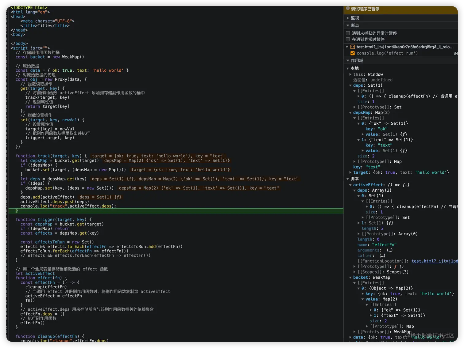This screenshot has width=464, height=348.
Task: Click the 'length: 0' property row
Action: (368, 239)
